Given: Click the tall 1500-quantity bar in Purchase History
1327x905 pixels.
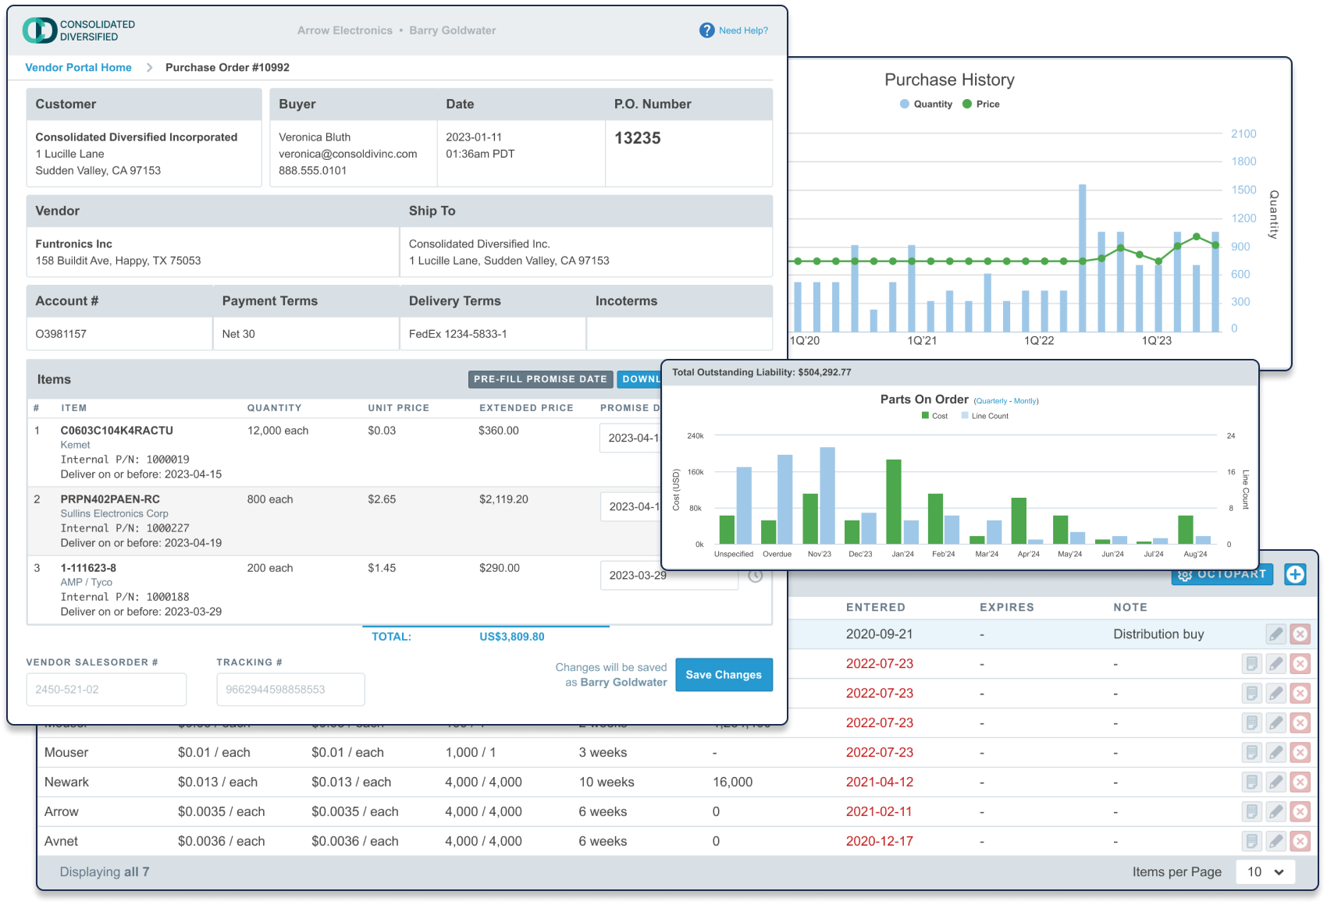Looking at the screenshot, I should click(1083, 258).
